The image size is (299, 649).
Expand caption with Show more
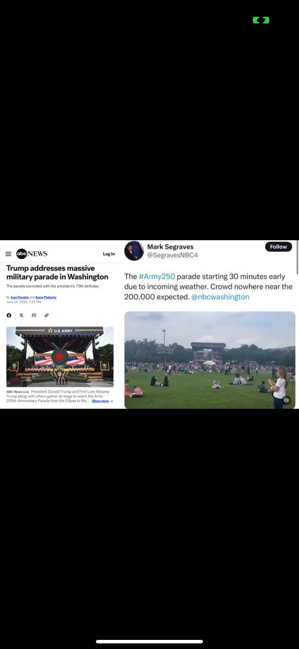(101, 401)
